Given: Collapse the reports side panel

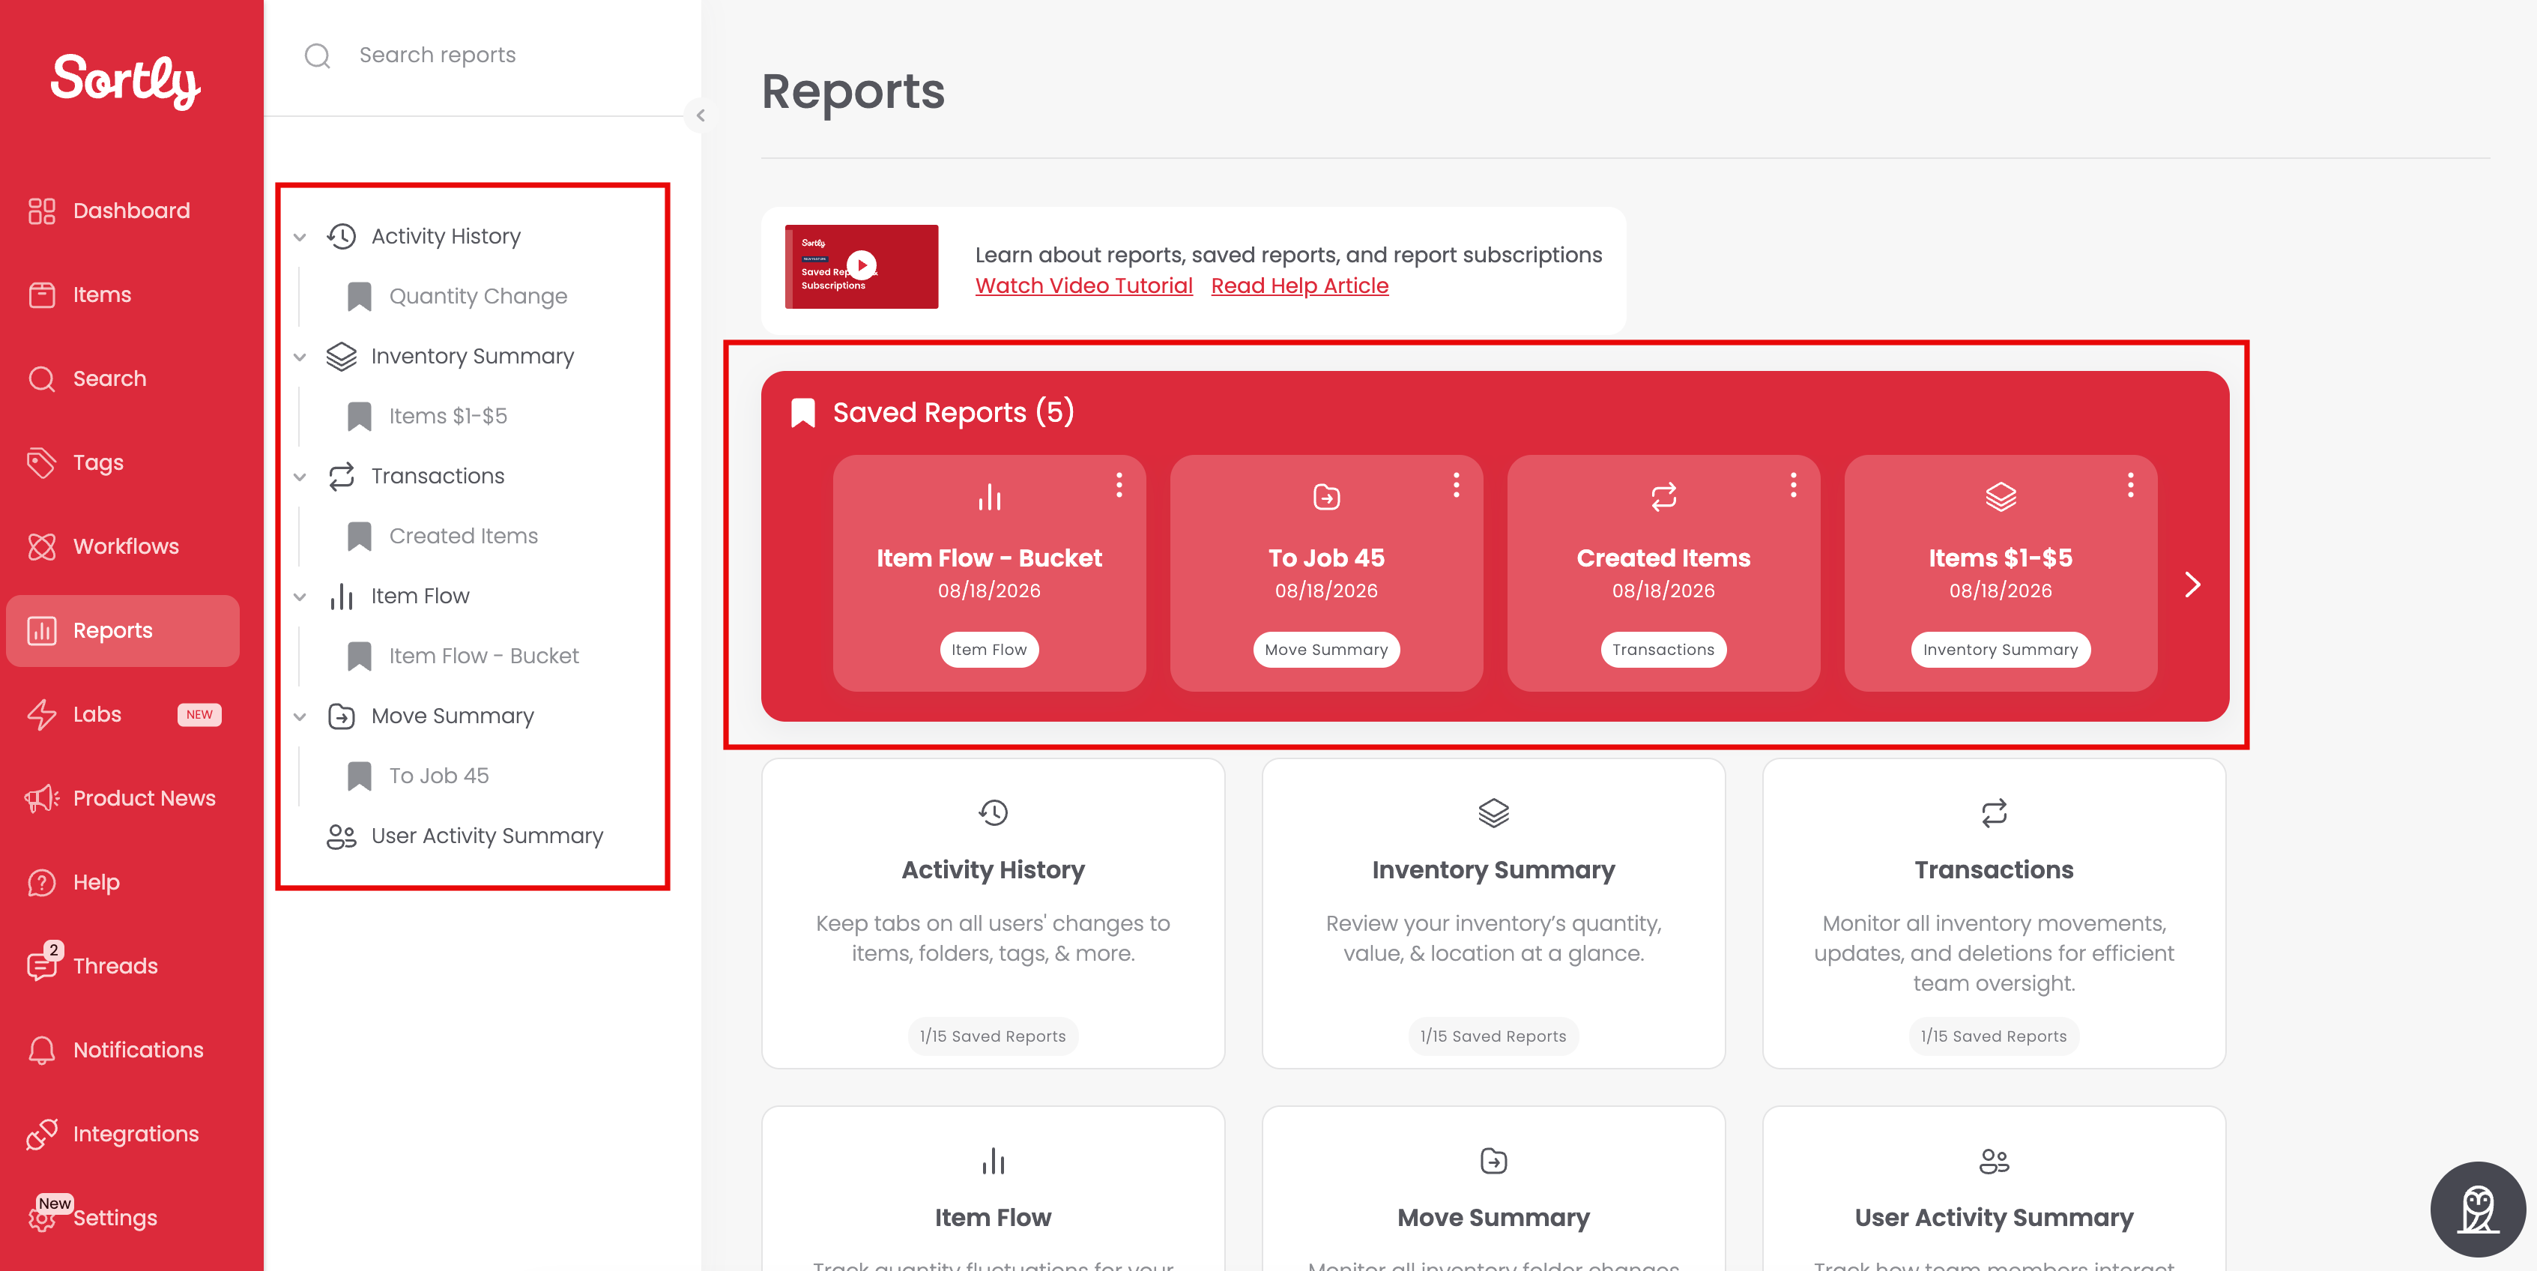Looking at the screenshot, I should [x=701, y=115].
